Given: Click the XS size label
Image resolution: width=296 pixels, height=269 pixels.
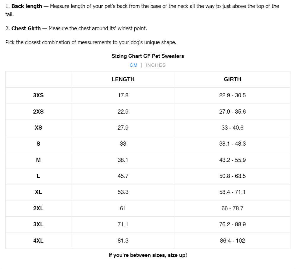Looking at the screenshot, I should 38,128.
